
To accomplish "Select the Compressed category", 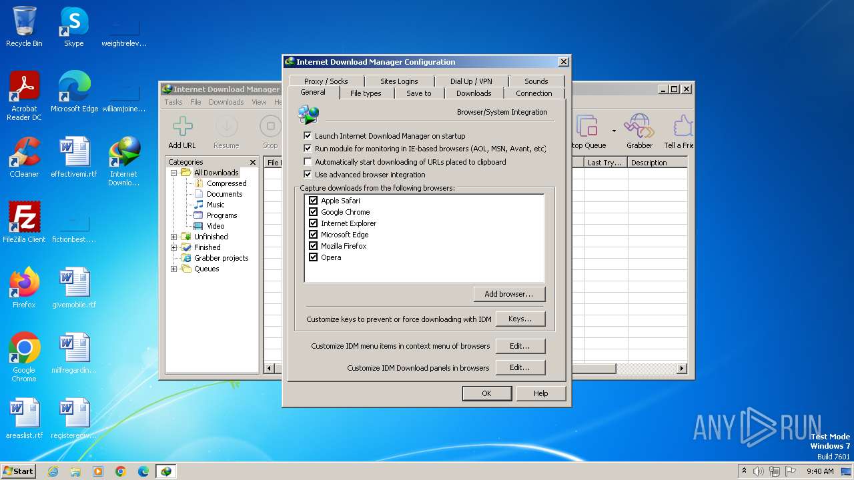I will tap(226, 183).
